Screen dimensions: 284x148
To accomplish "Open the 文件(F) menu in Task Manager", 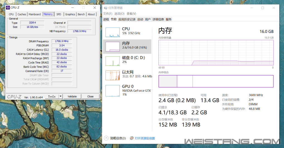I will [x=108, y=14].
